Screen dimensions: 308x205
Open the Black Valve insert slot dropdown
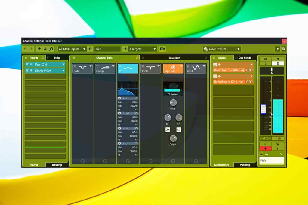[x=63, y=71]
